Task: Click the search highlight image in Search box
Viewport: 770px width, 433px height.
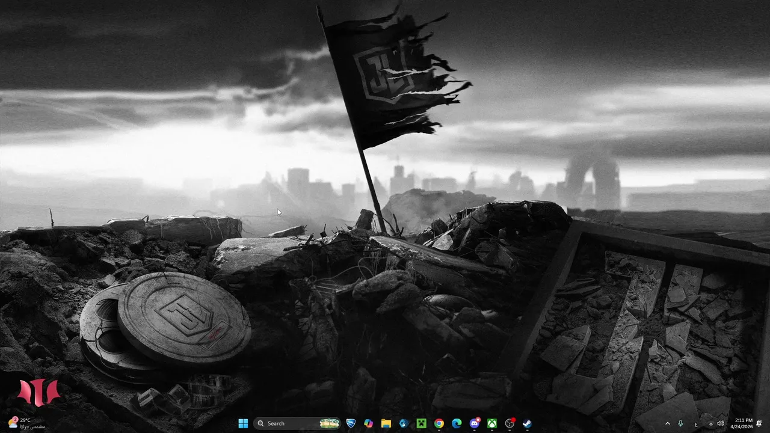Action: tap(329, 423)
